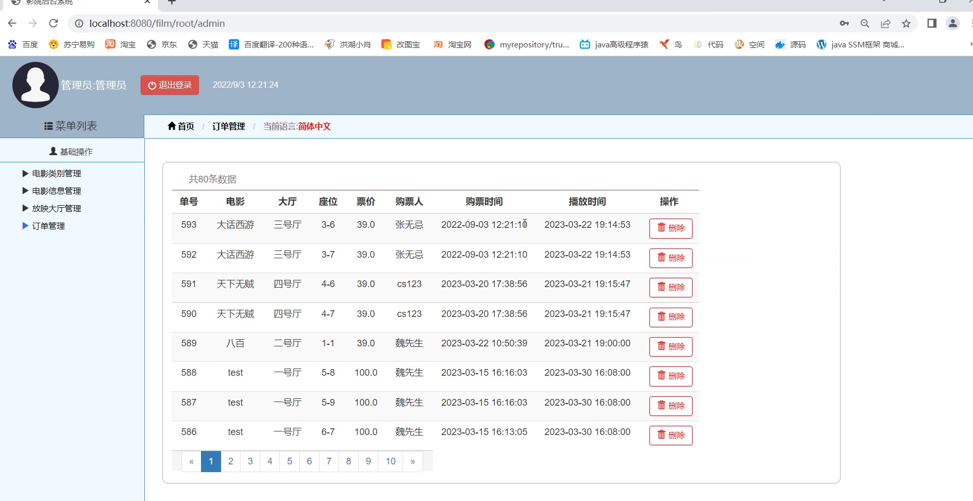Jump to page 10 in pagination
This screenshot has width=973, height=501.
pyautogui.click(x=390, y=461)
